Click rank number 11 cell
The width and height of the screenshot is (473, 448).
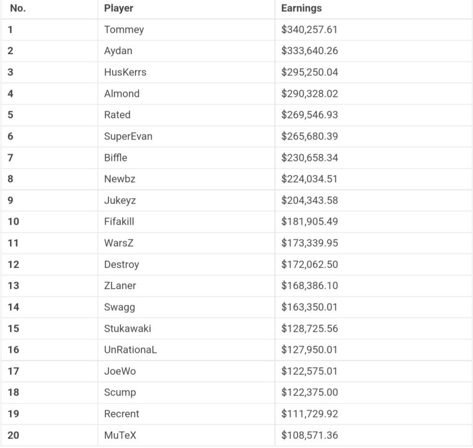click(x=14, y=243)
